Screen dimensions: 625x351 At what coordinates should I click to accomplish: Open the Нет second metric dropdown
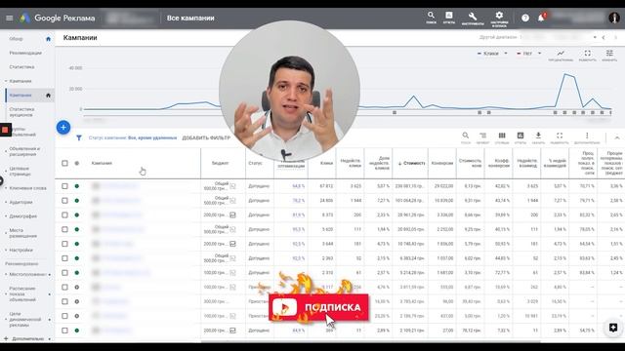click(528, 54)
